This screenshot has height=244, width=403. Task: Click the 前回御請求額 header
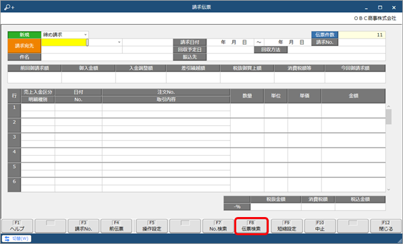pos(34,68)
